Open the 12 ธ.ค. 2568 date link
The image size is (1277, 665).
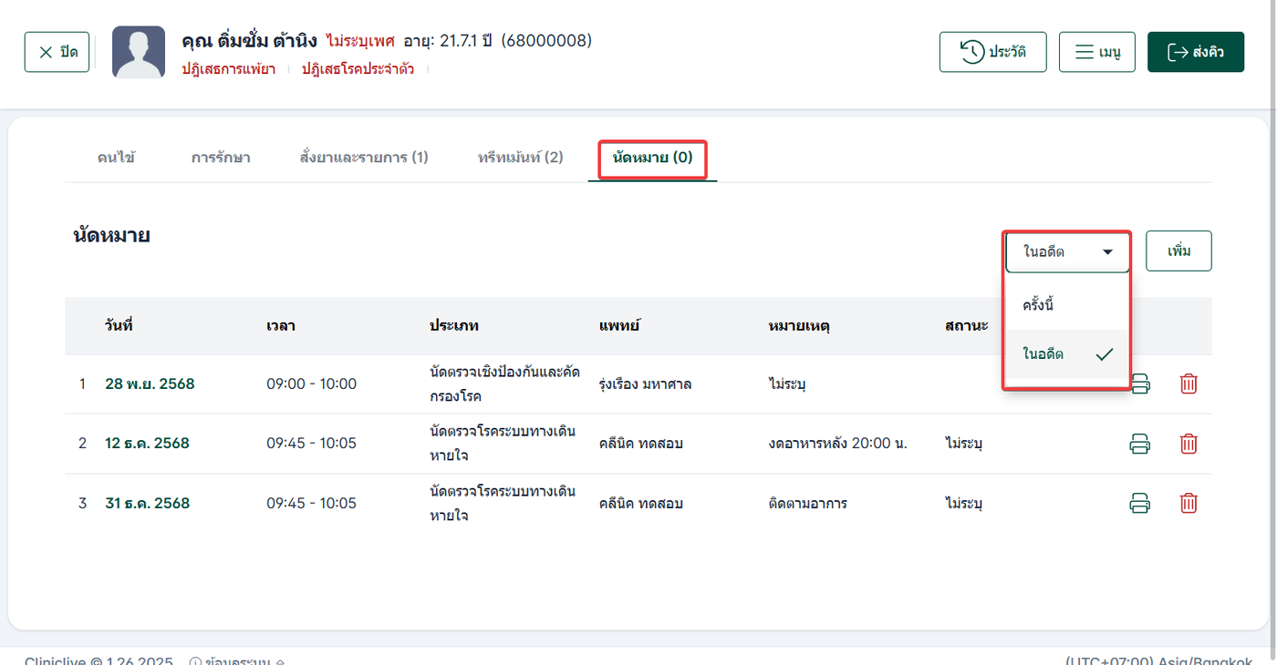pos(147,444)
